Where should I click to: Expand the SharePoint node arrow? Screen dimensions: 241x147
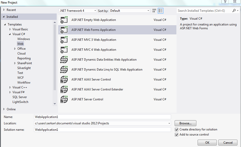pyautogui.click(x=15, y=63)
